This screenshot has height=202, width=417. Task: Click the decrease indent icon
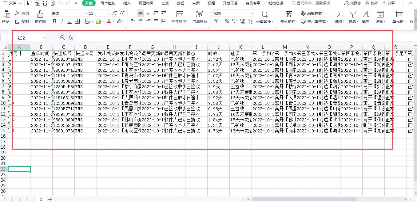click(x=156, y=13)
